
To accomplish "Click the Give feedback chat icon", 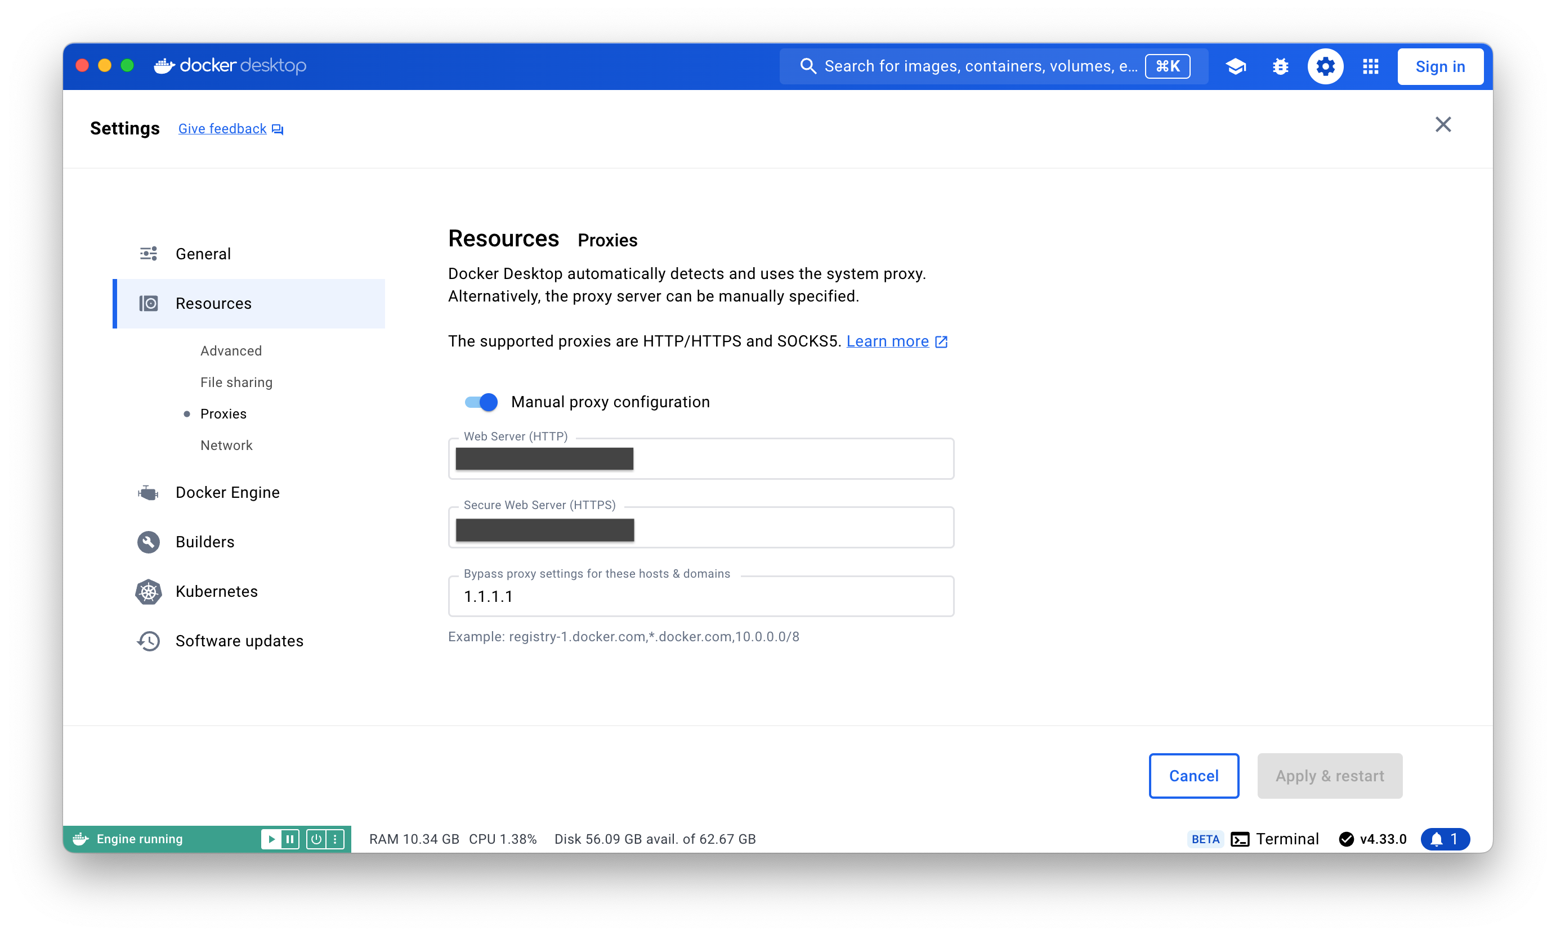I will pos(278,129).
